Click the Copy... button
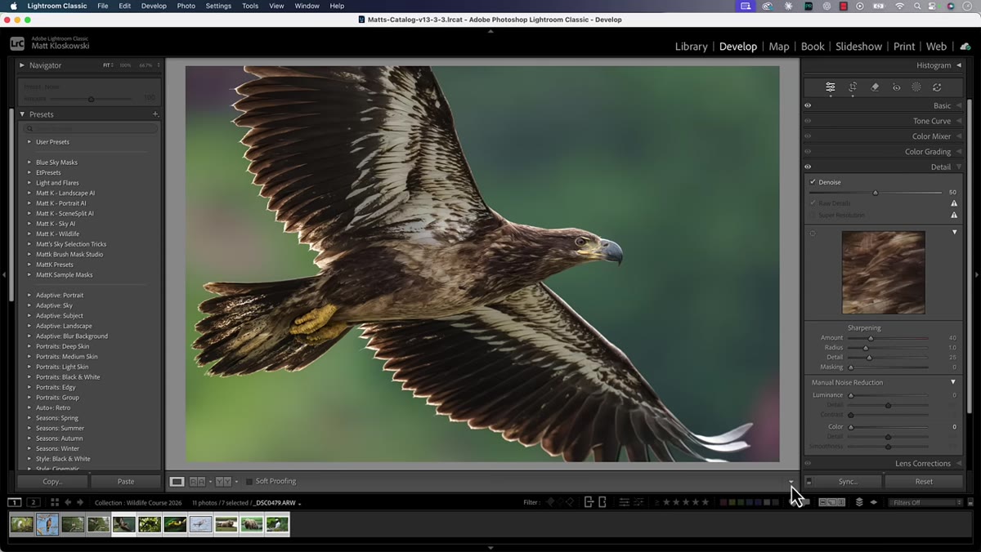The width and height of the screenshot is (981, 552). (52, 482)
